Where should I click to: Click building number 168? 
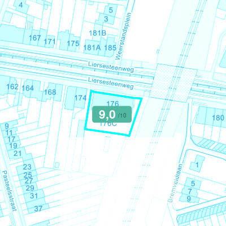(50, 92)
